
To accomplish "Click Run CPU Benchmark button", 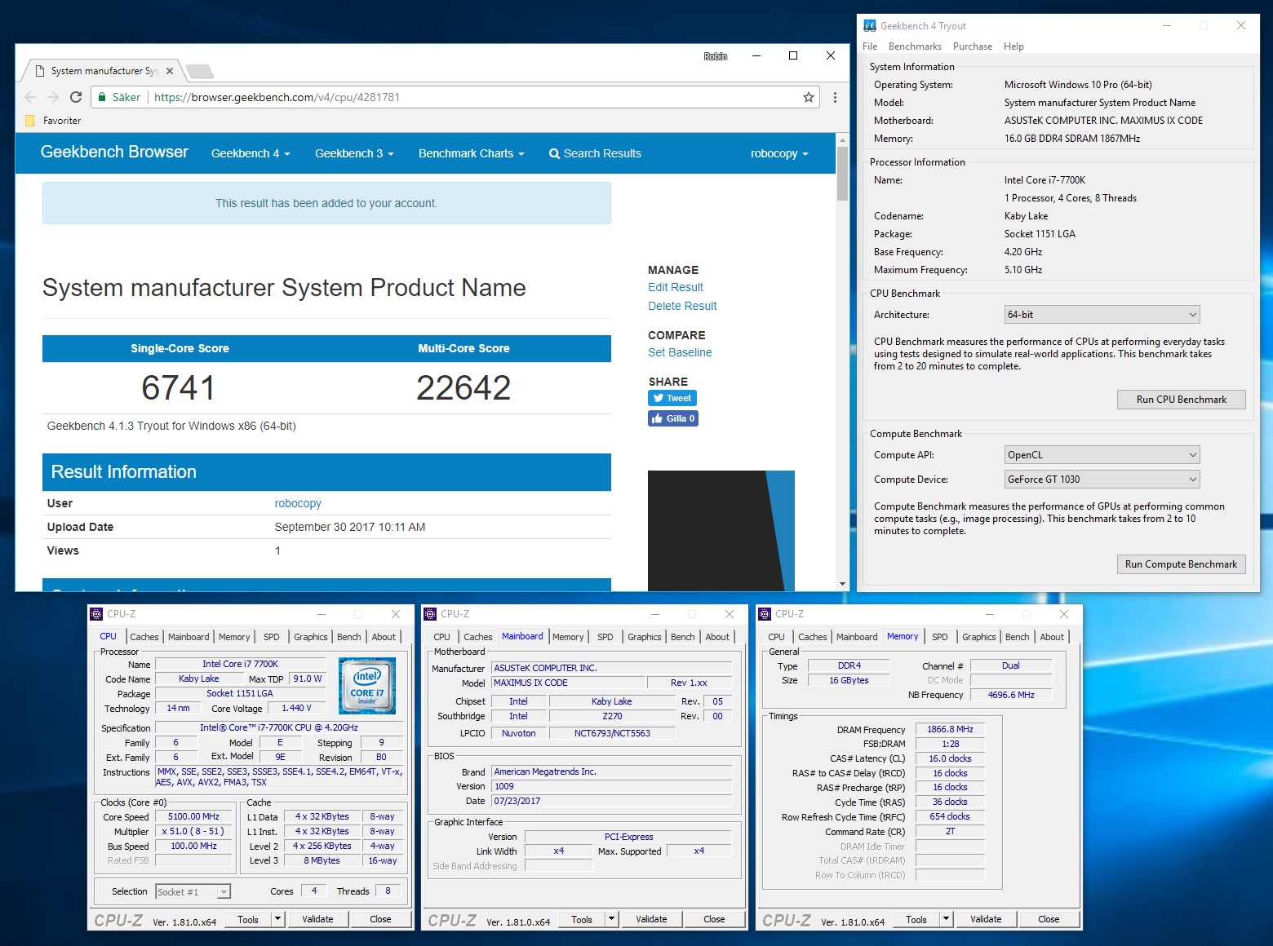I will coord(1181,400).
